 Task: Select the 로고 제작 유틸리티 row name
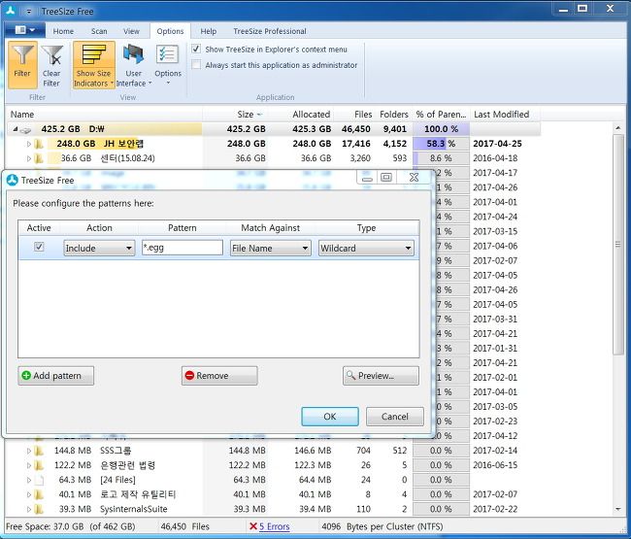coord(138,494)
